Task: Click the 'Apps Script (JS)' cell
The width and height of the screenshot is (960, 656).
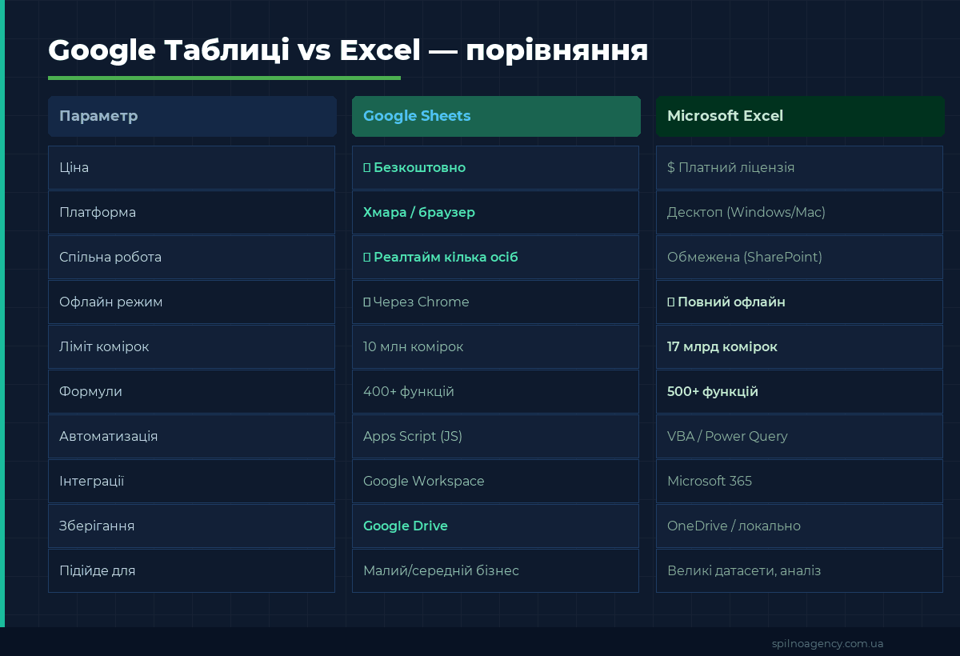Action: pyautogui.click(x=495, y=436)
